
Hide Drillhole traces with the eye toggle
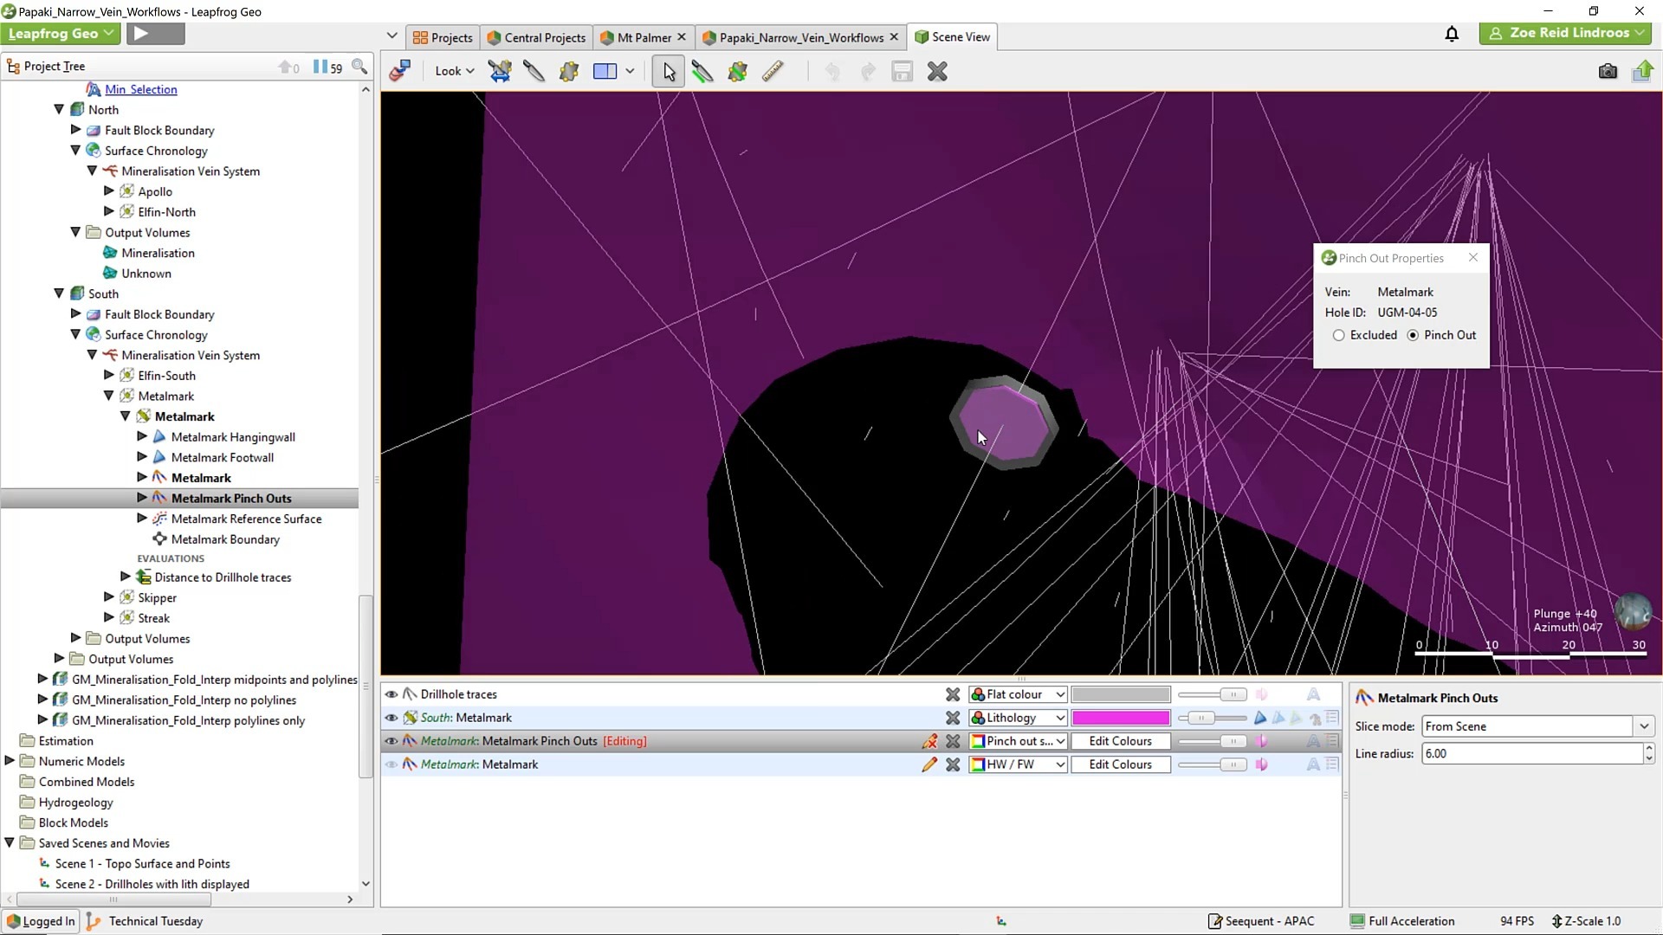(x=391, y=694)
